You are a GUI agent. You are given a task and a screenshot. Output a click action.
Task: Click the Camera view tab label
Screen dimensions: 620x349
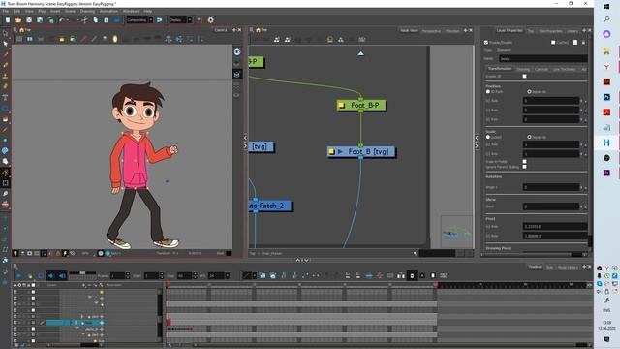[221, 30]
